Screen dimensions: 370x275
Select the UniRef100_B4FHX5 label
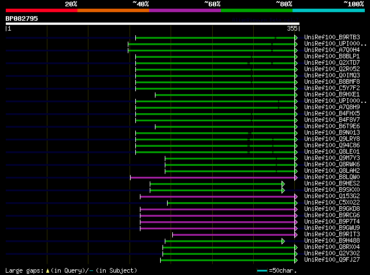(x=332, y=114)
